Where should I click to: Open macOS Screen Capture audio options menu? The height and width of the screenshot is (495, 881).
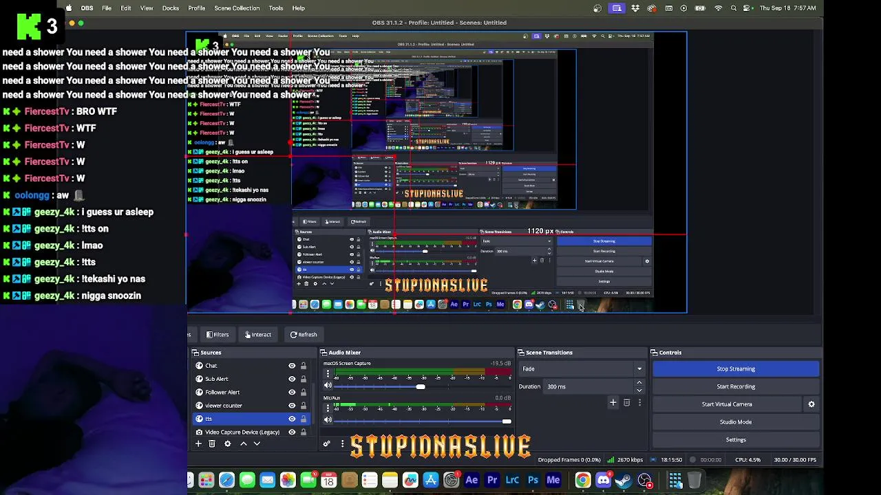[x=328, y=374]
